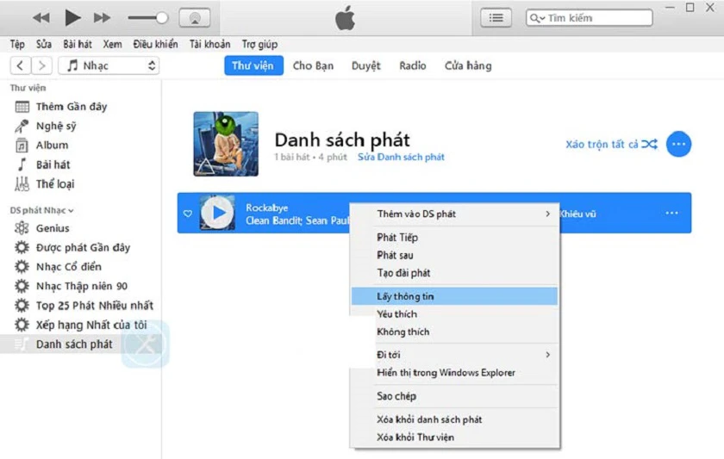This screenshot has height=459, width=724.
Task: Click blue more options circle for playlist
Action: (678, 144)
